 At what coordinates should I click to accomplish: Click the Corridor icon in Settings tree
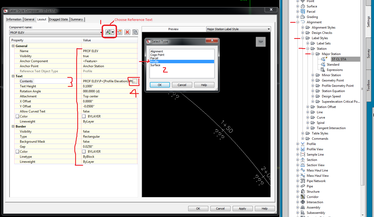point(303,197)
